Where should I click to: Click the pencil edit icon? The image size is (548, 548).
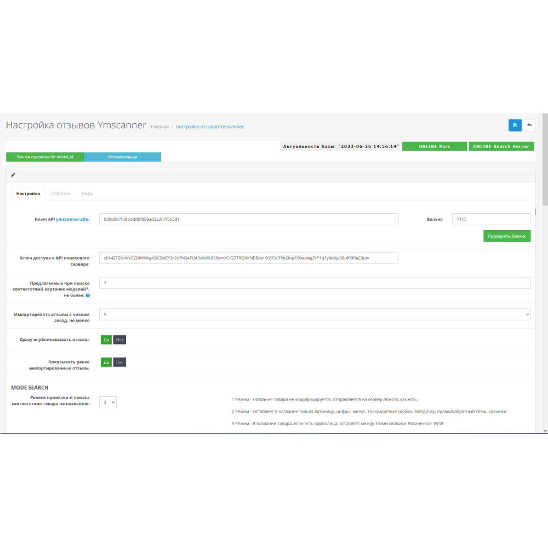point(13,175)
